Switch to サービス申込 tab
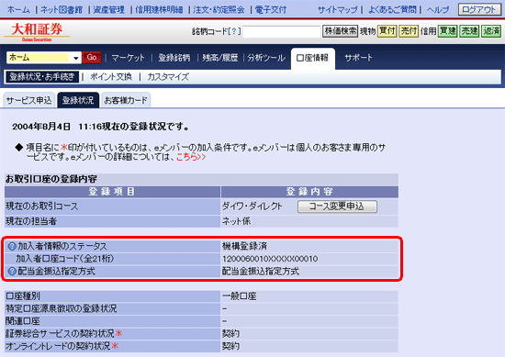This screenshot has width=505, height=357. [x=29, y=100]
